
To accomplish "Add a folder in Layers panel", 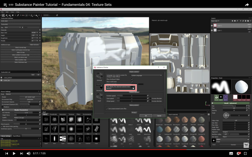I will pos(248,21).
